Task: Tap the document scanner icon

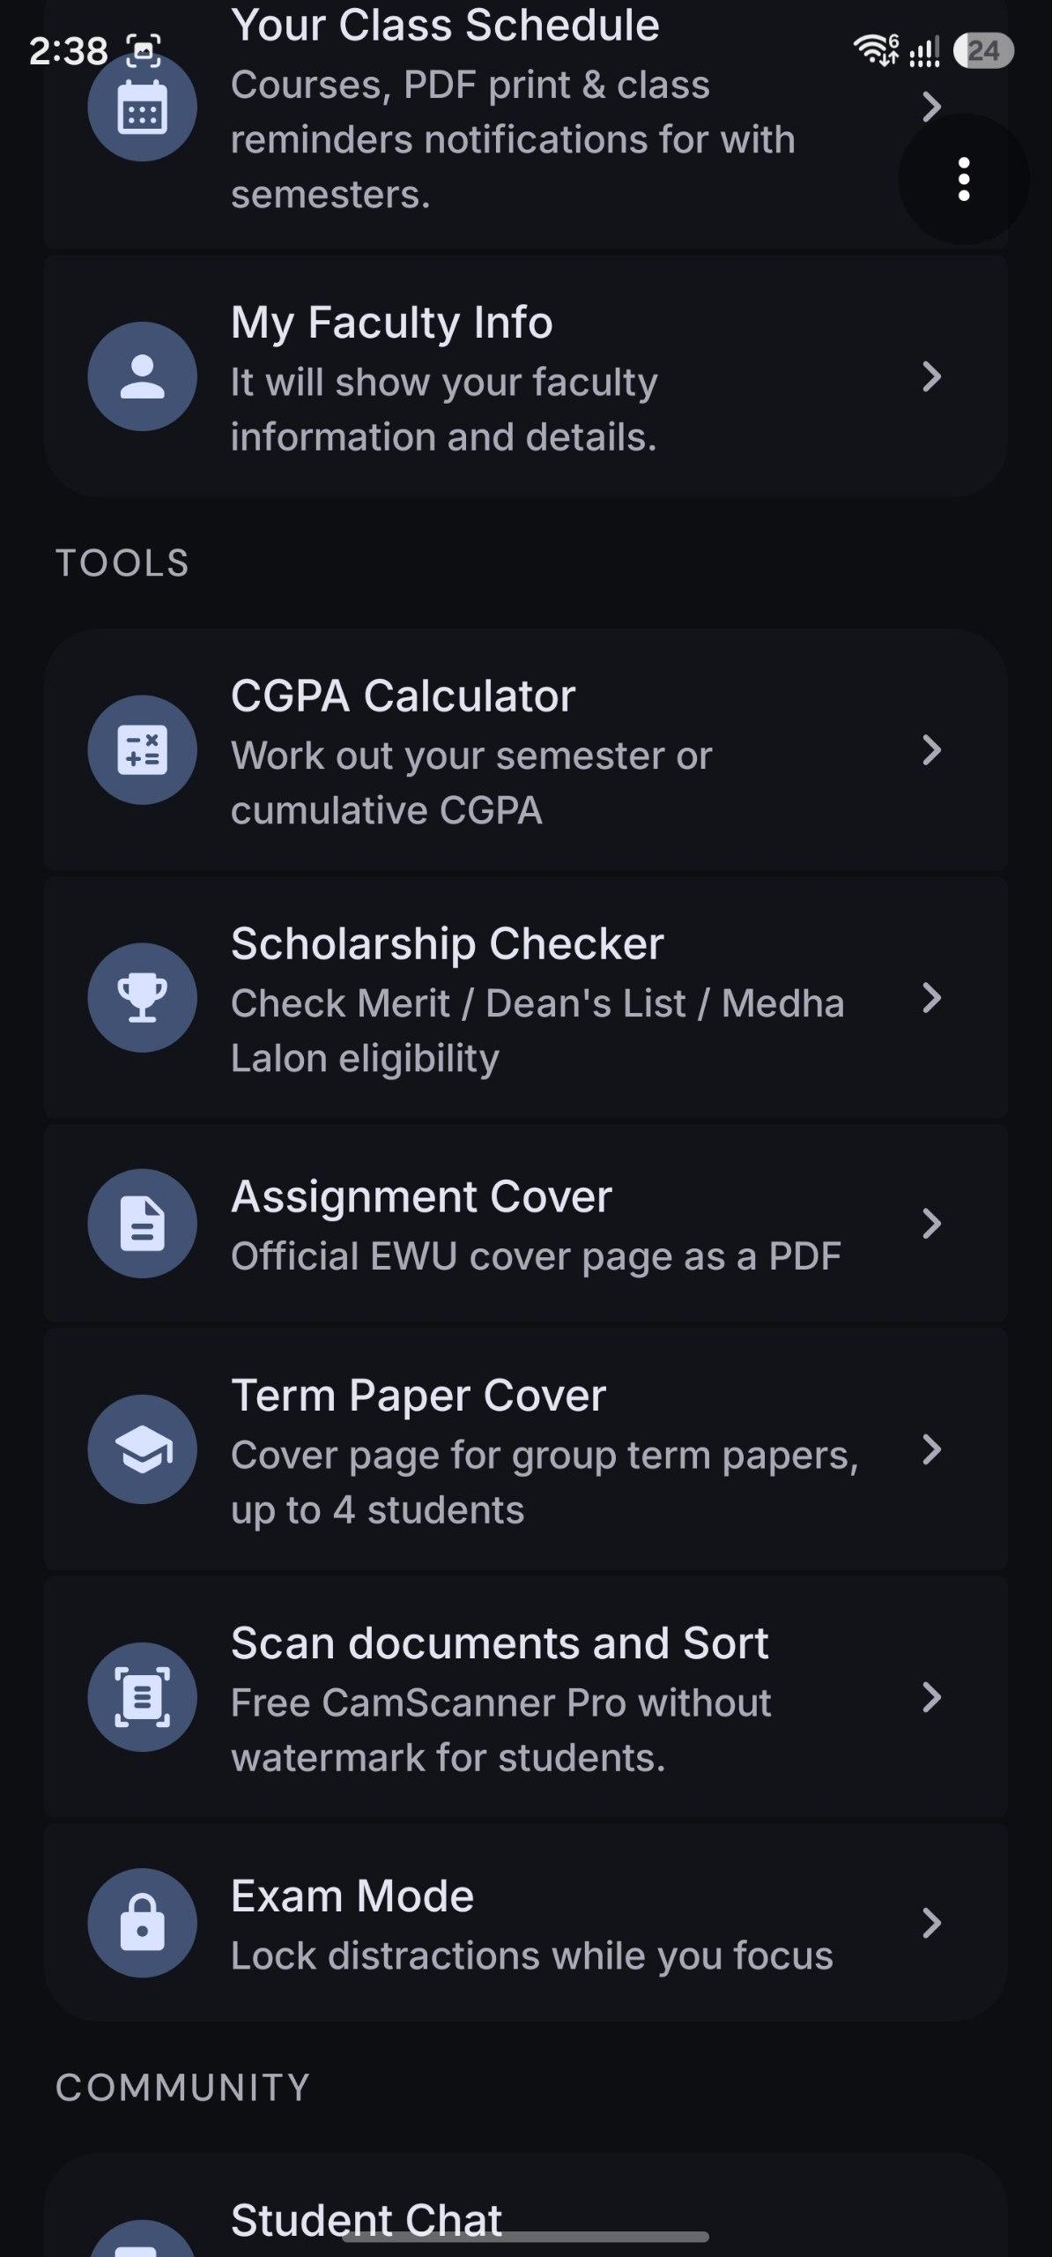Action: (142, 1697)
